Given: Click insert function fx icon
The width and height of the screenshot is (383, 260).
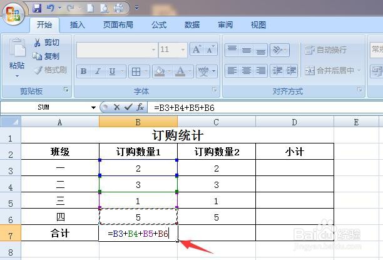Looking at the screenshot, I should point(140,107).
